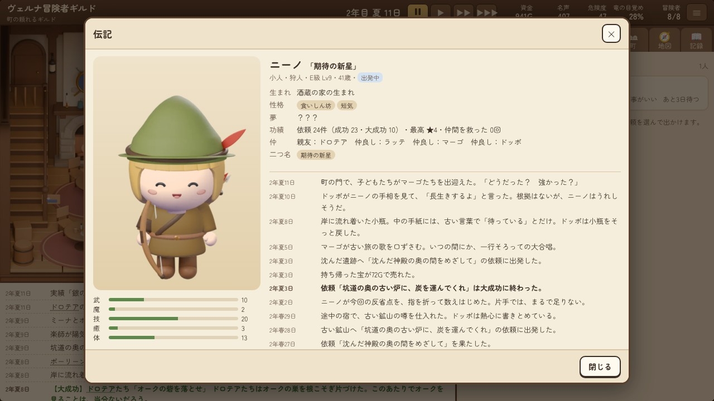Open the 記録 records tab
Viewport: 714px width, 401px height.
tap(697, 41)
